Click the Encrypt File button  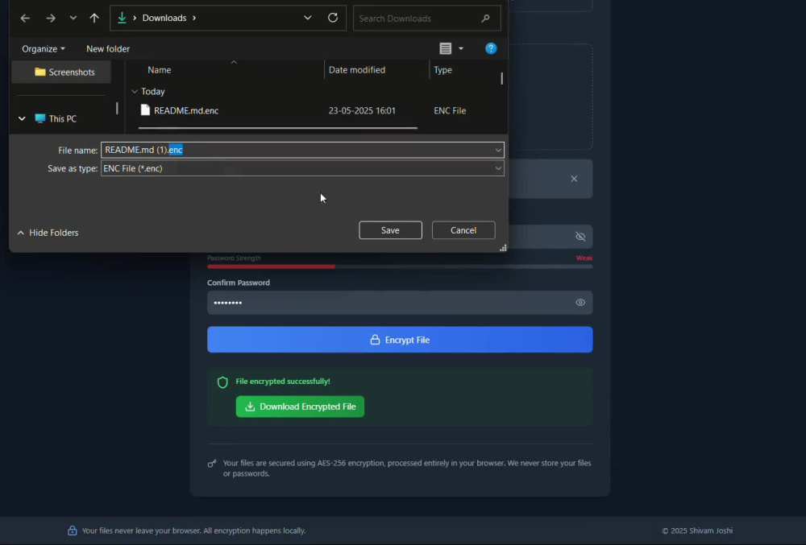click(x=400, y=340)
